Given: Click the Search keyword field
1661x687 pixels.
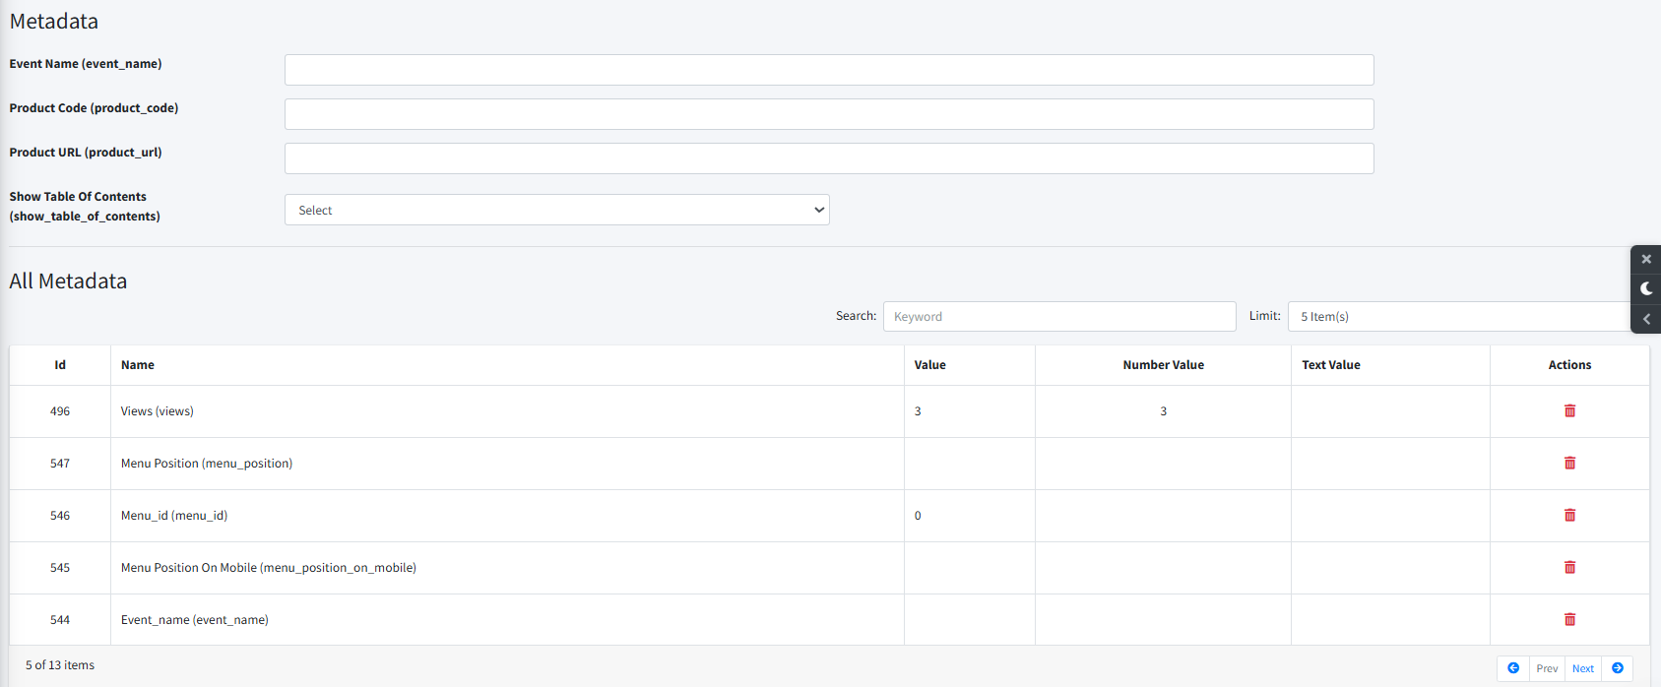Looking at the screenshot, I should 1059,316.
